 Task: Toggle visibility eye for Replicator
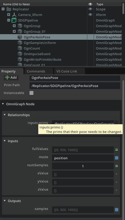pyautogui.click(x=90, y=9)
